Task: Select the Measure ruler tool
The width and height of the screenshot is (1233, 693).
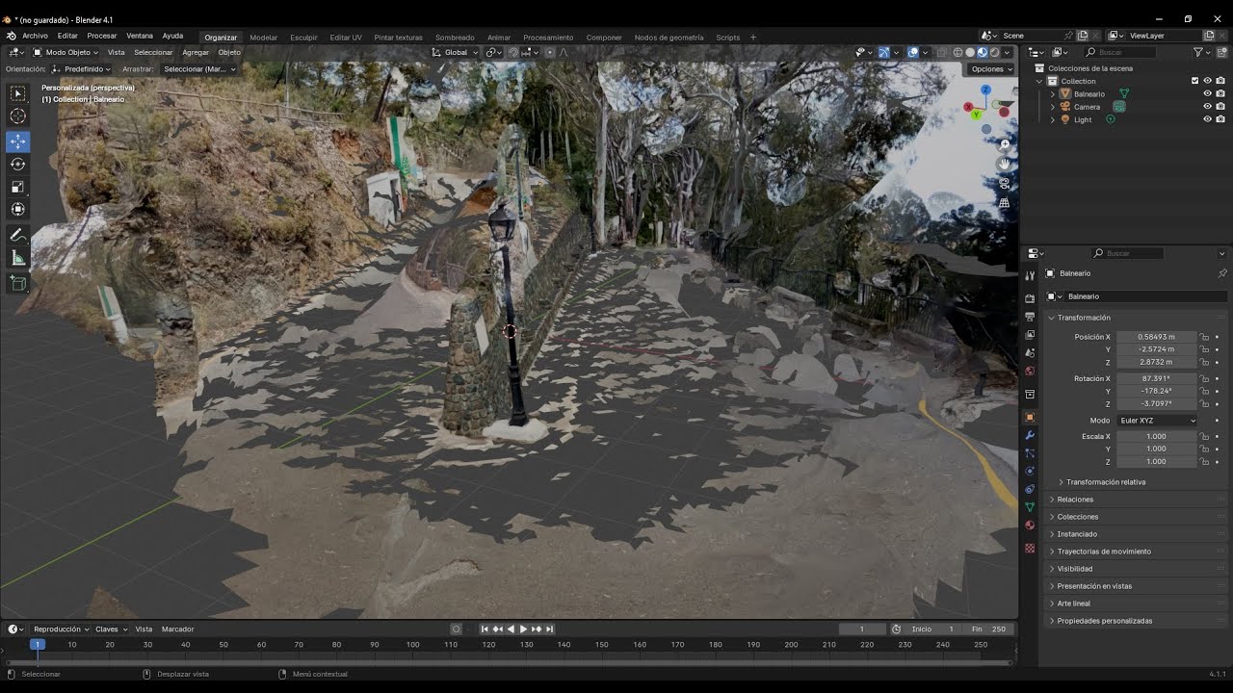Action: tap(18, 258)
